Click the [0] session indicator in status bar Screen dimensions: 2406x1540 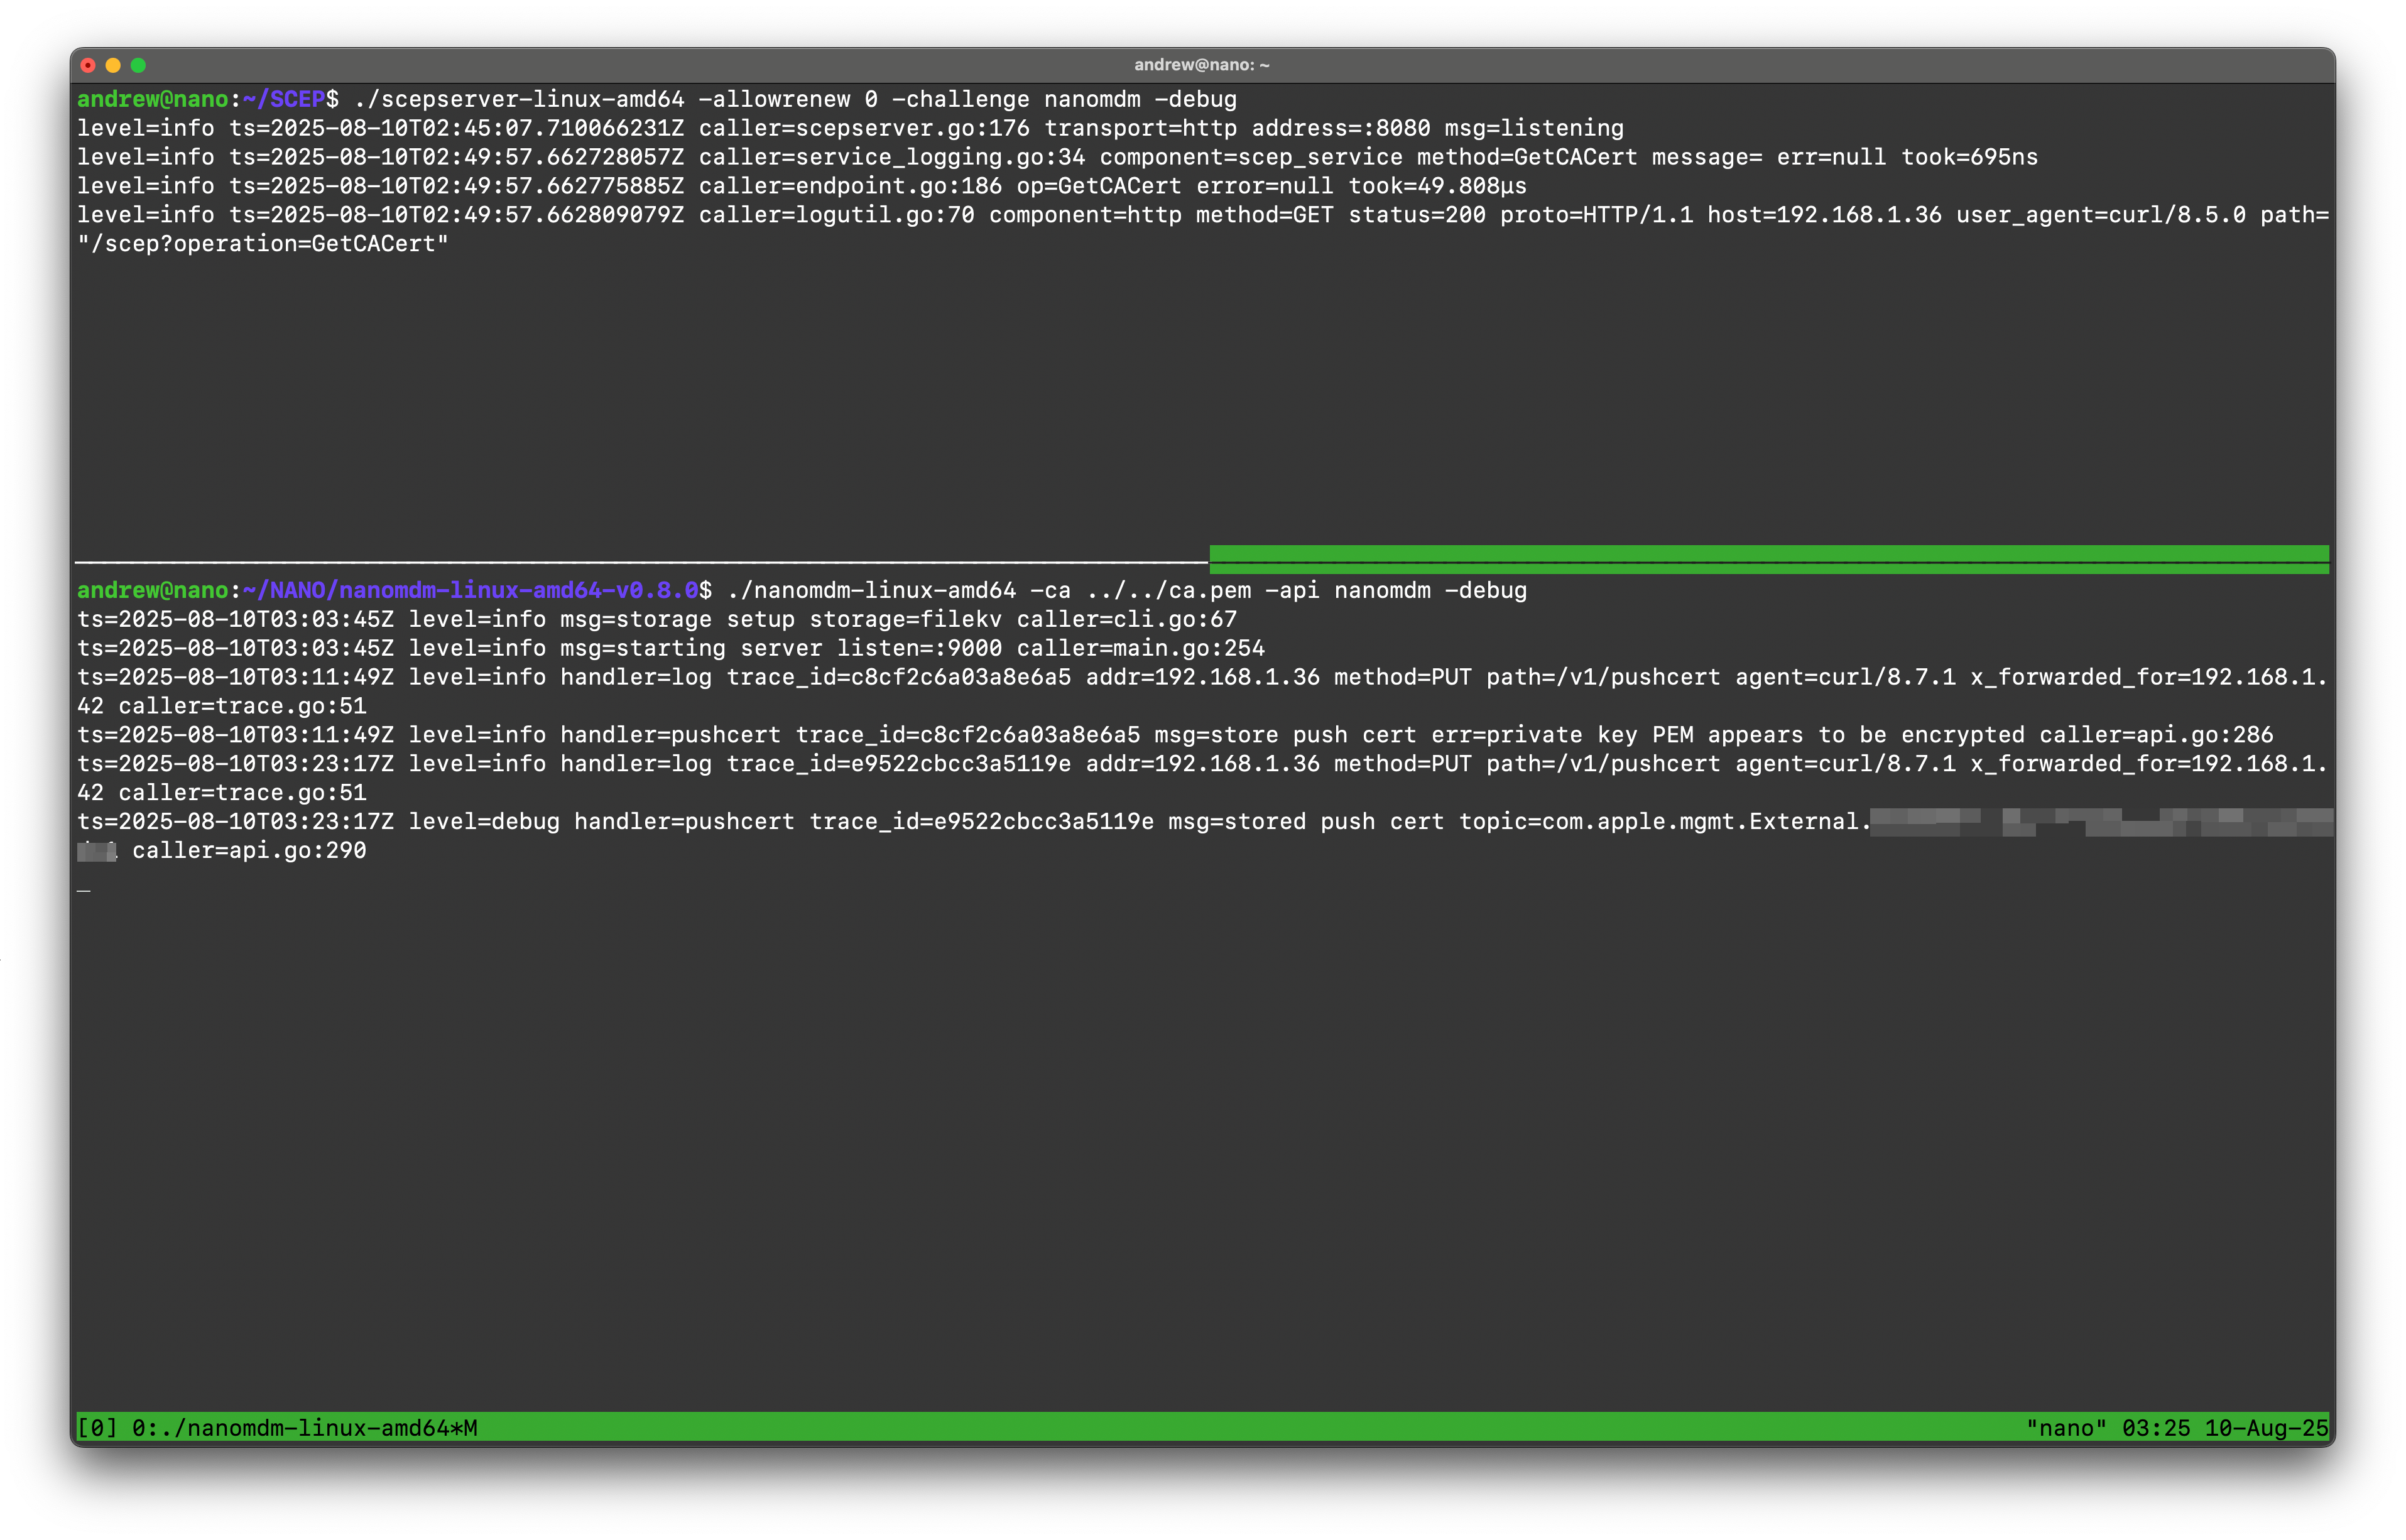pos(97,1428)
